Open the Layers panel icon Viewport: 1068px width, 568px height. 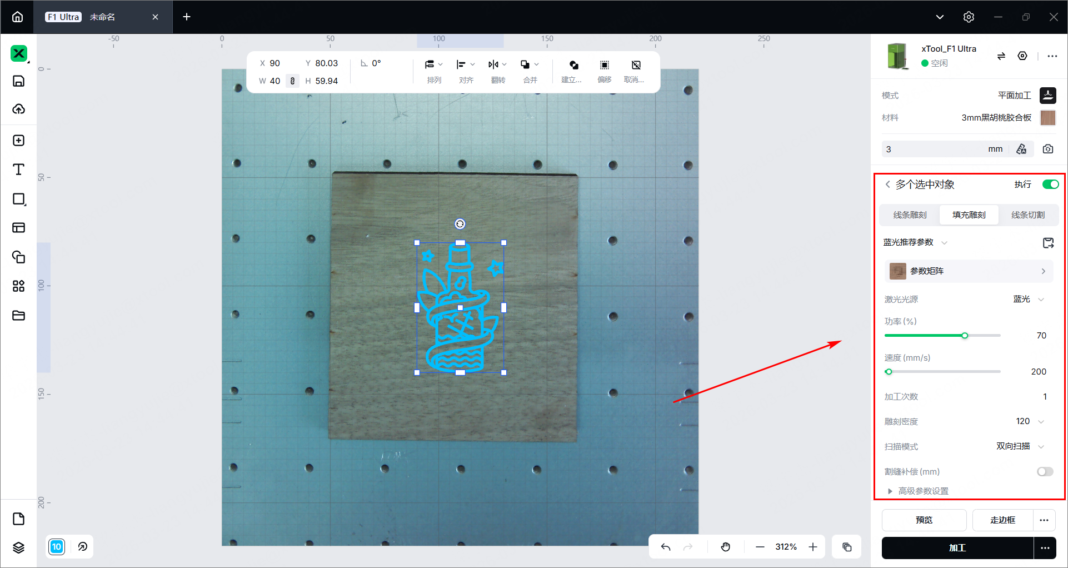pyautogui.click(x=19, y=547)
